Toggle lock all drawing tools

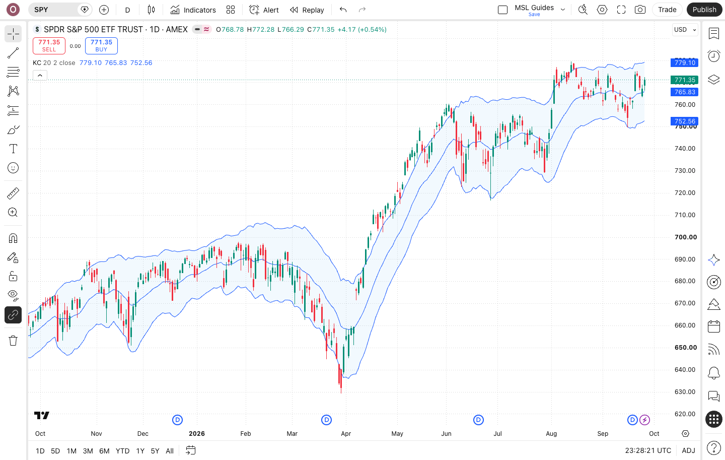click(x=13, y=276)
